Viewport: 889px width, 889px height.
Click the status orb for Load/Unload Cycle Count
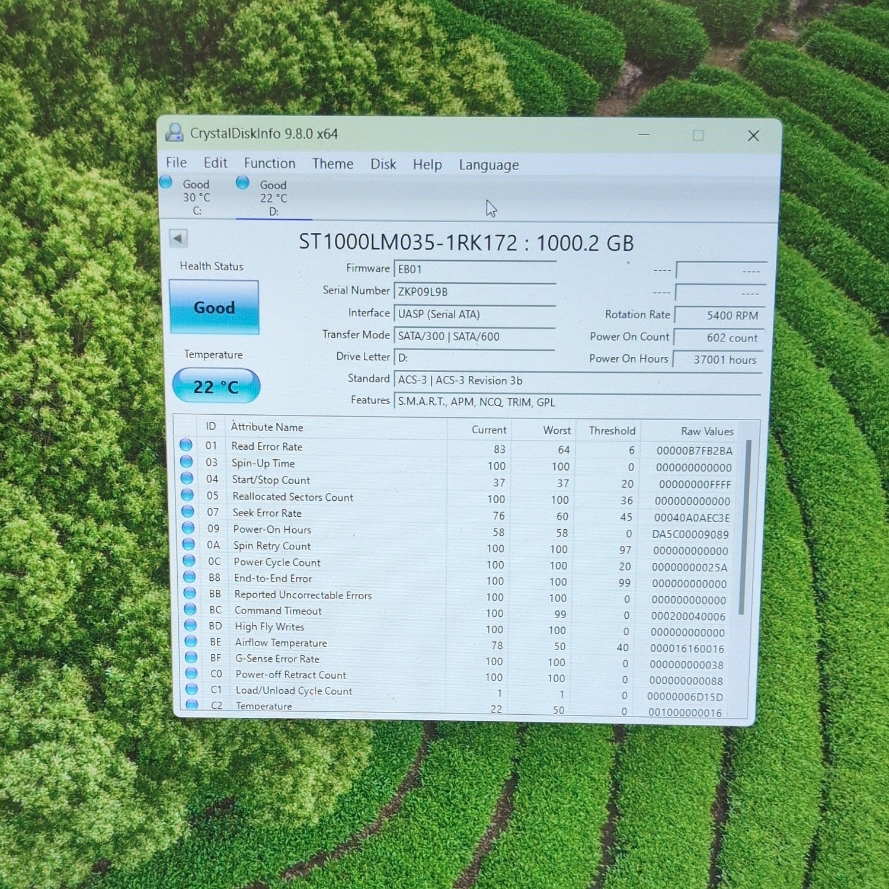point(191,689)
